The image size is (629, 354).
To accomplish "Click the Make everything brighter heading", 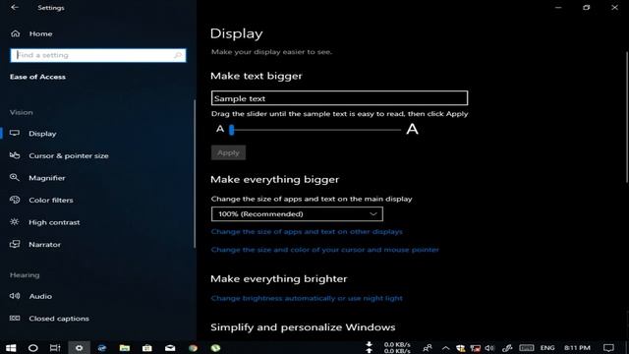I will coord(279,278).
